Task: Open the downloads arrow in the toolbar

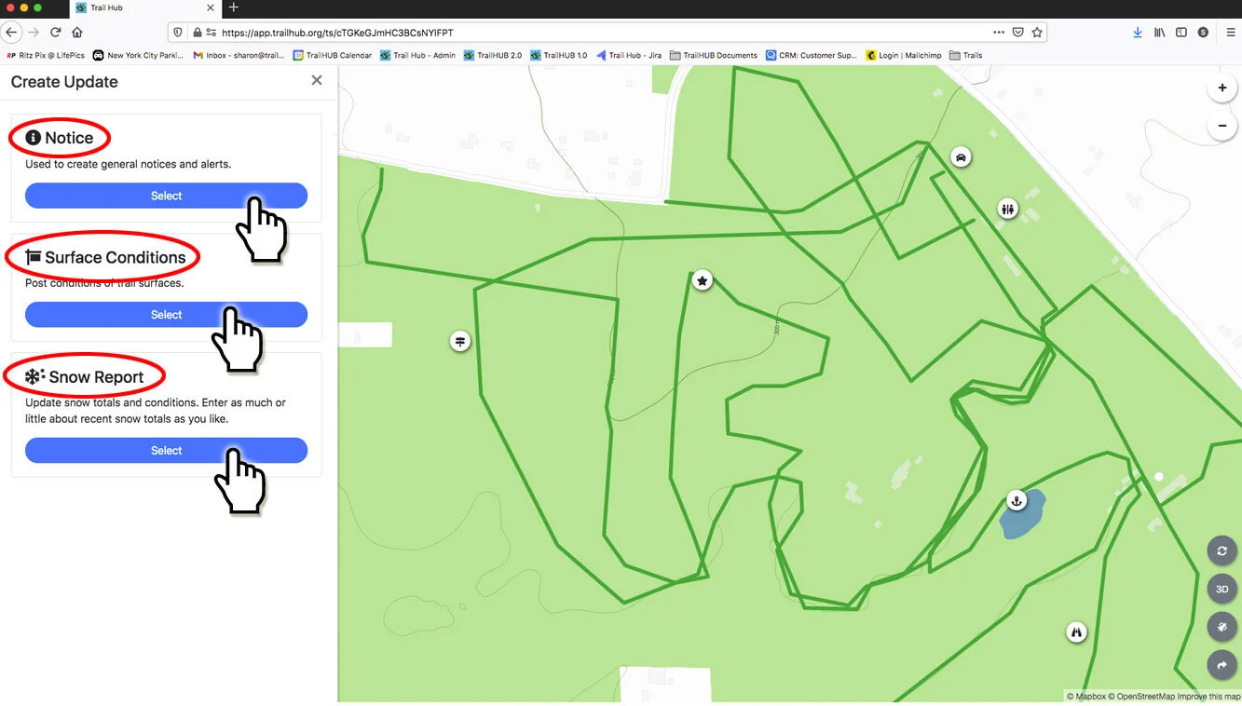Action: 1138,32
